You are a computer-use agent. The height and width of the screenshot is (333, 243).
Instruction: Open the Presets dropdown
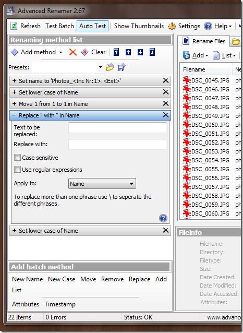67,67
